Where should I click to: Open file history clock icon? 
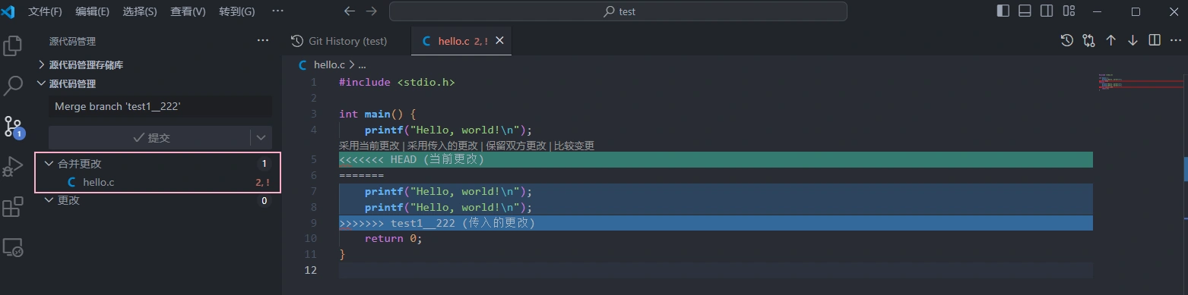(x=1067, y=40)
